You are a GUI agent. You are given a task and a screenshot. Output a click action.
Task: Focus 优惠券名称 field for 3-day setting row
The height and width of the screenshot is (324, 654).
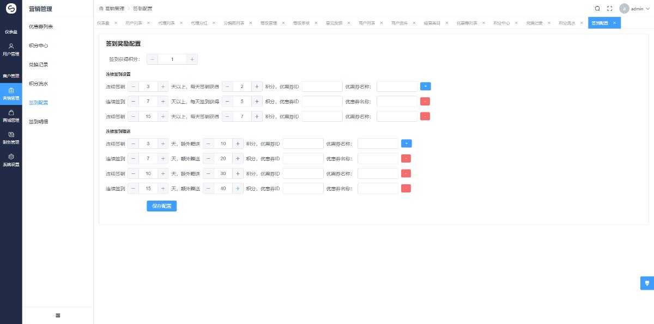[397, 86]
